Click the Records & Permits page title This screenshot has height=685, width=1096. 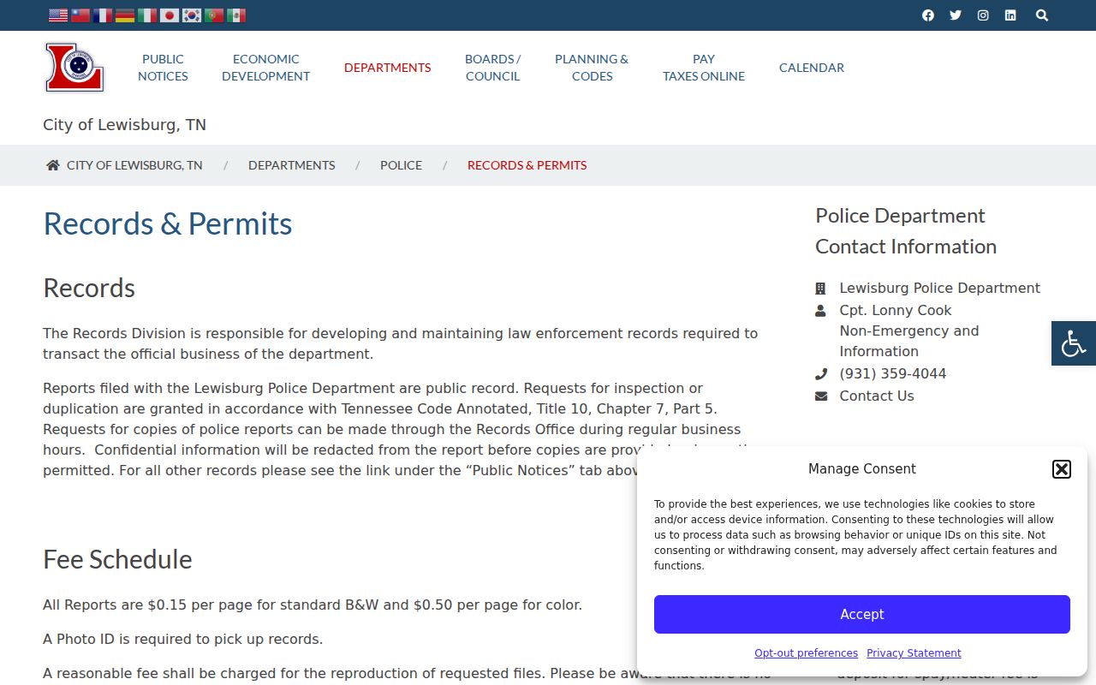coord(168,223)
